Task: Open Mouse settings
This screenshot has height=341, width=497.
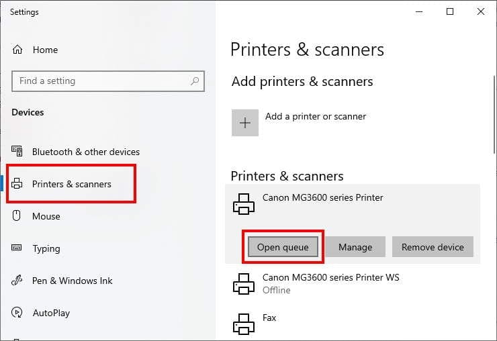Action: click(46, 216)
